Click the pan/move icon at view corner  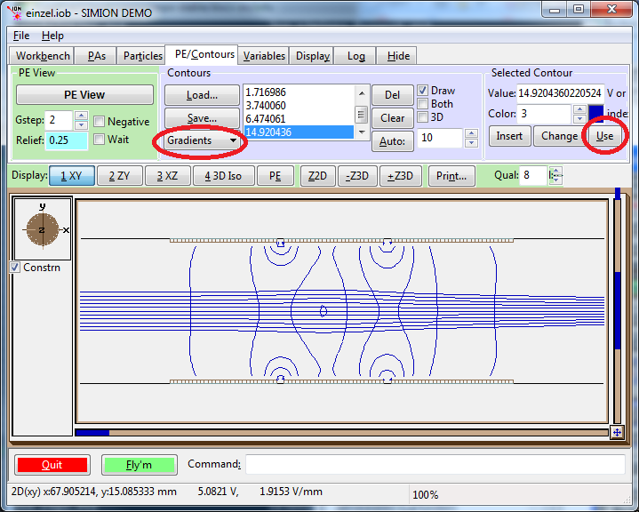tap(617, 433)
